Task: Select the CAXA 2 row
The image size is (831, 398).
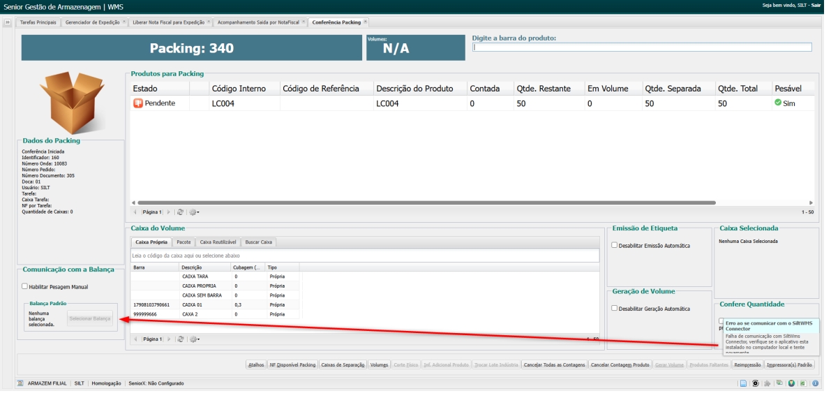Action: 215,314
